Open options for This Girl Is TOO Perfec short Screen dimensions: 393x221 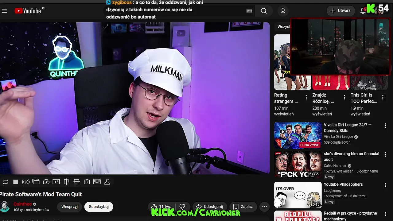click(x=383, y=97)
